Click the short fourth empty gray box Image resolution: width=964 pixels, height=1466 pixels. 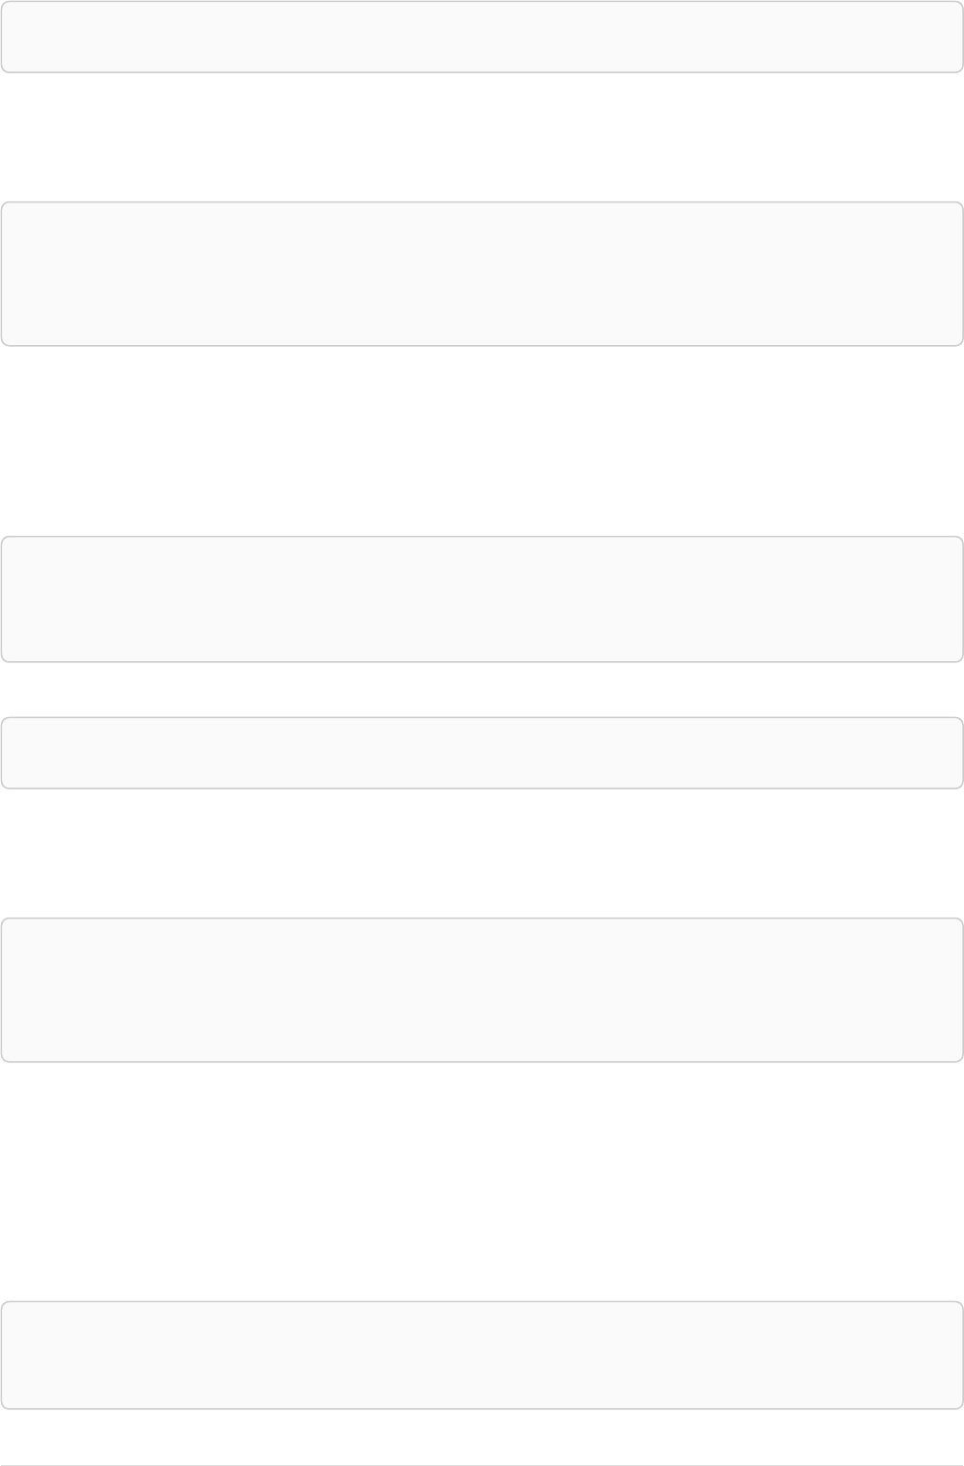482,753
